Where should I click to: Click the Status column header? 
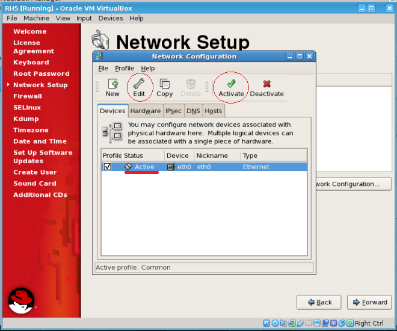143,155
